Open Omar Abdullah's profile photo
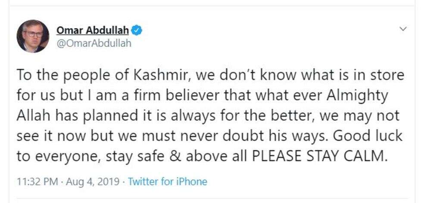421x203 pixels. pos(33,36)
